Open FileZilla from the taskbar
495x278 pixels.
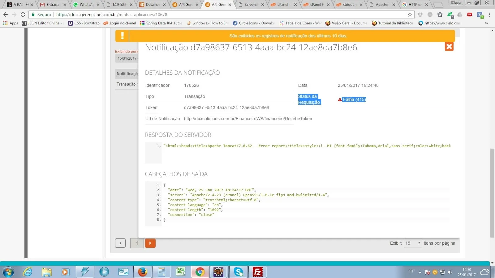tap(257, 272)
